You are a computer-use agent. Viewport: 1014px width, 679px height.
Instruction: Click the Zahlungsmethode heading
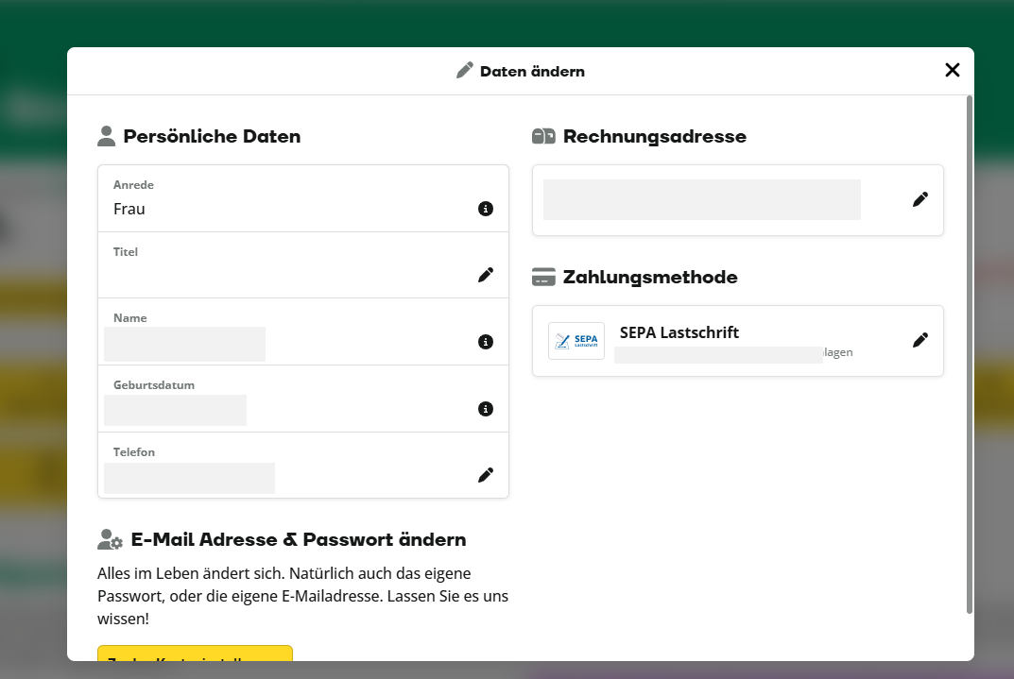[650, 277]
